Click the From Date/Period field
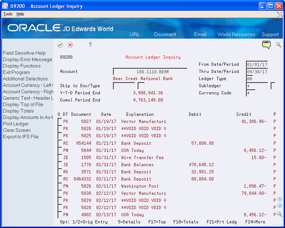The height and width of the screenshot is (228, 285). pyautogui.click(x=257, y=64)
